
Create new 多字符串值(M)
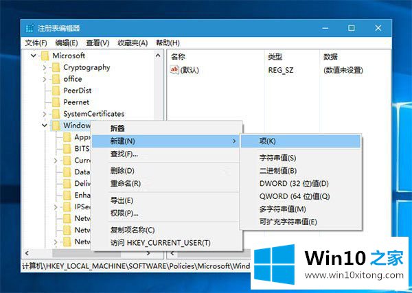[x=301, y=209]
